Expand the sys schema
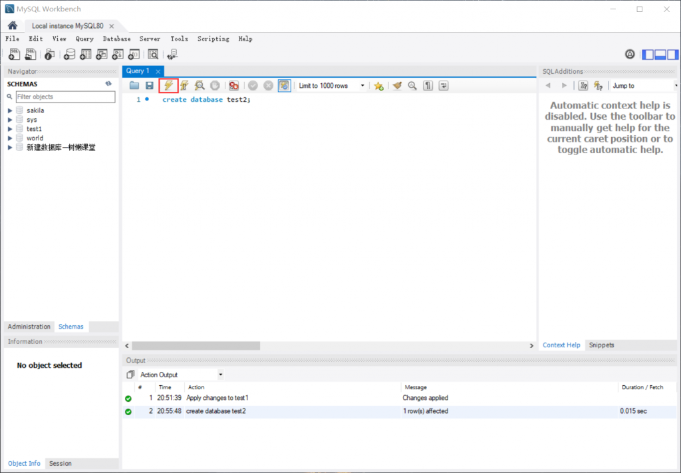681x473 pixels. pos(10,120)
